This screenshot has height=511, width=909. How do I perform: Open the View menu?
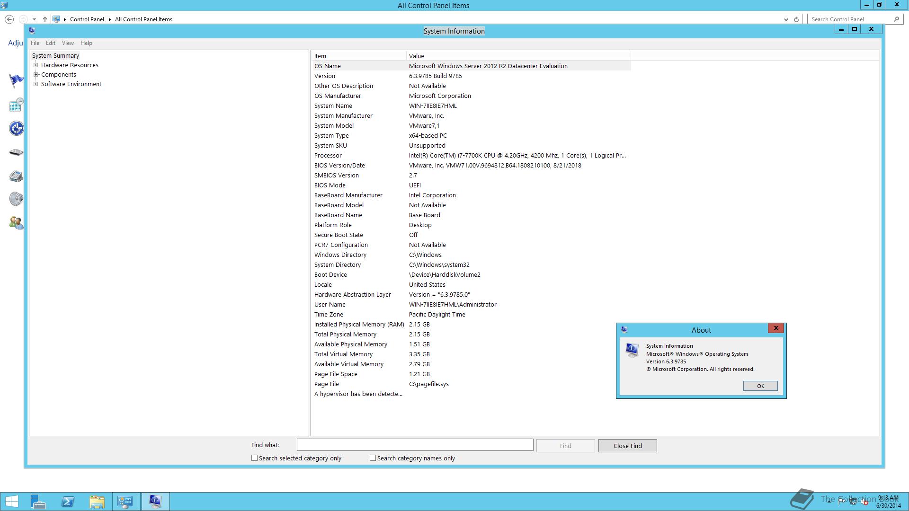pyautogui.click(x=68, y=43)
